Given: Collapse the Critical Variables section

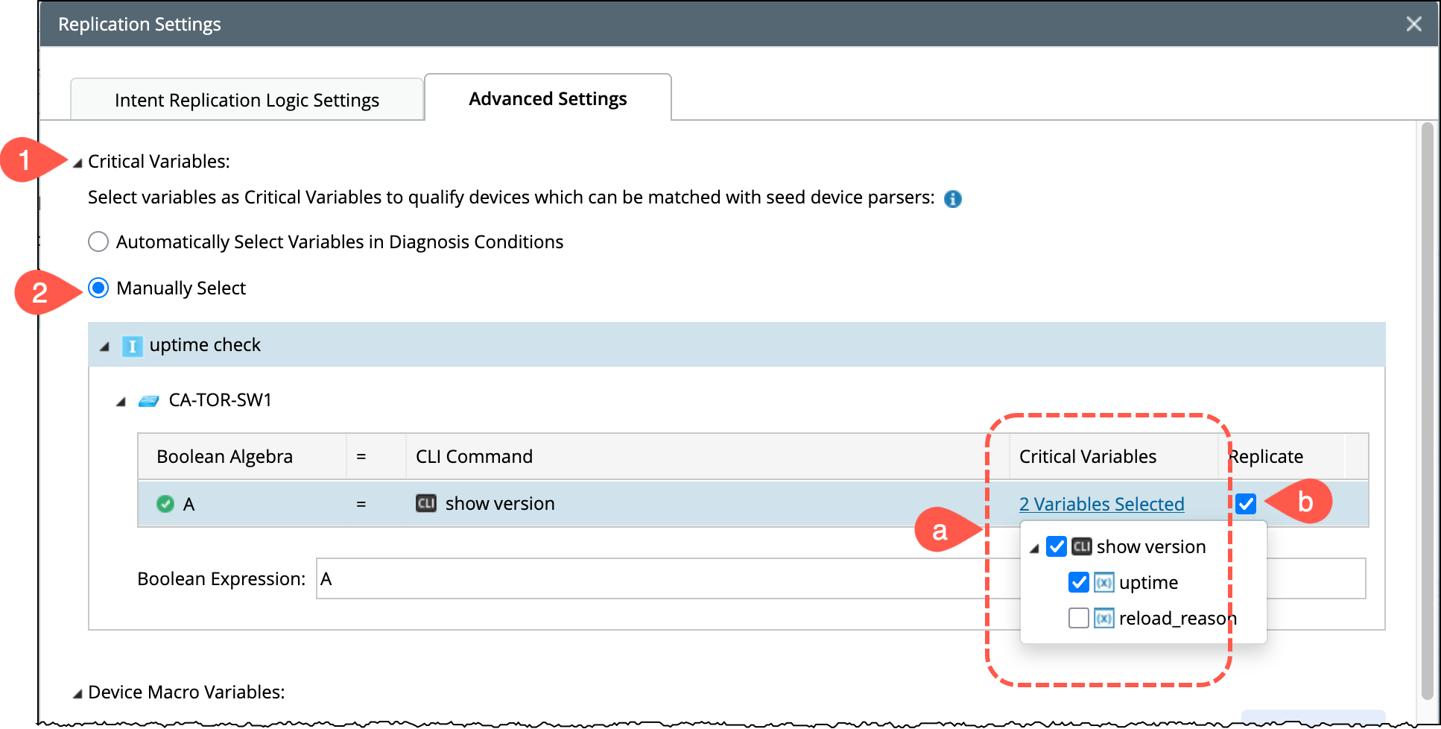Looking at the screenshot, I should 77,163.
